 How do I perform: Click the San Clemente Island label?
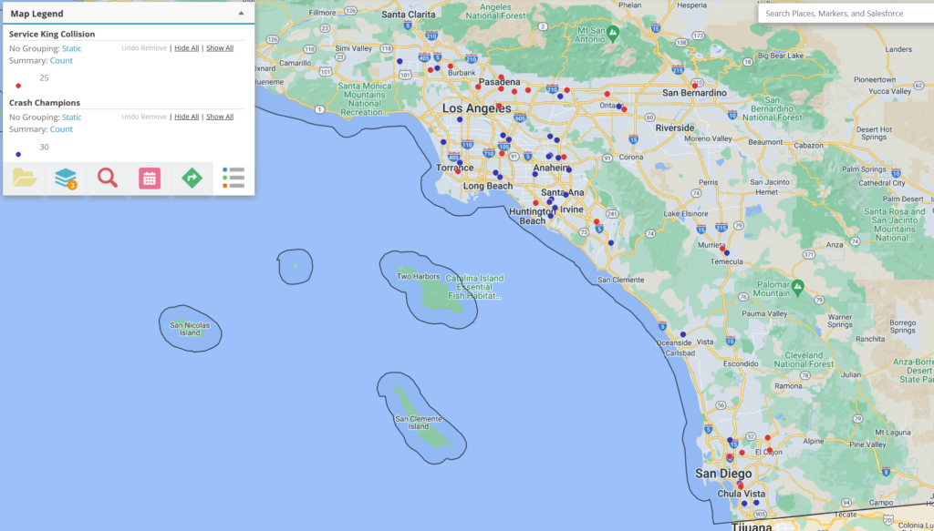click(x=419, y=423)
